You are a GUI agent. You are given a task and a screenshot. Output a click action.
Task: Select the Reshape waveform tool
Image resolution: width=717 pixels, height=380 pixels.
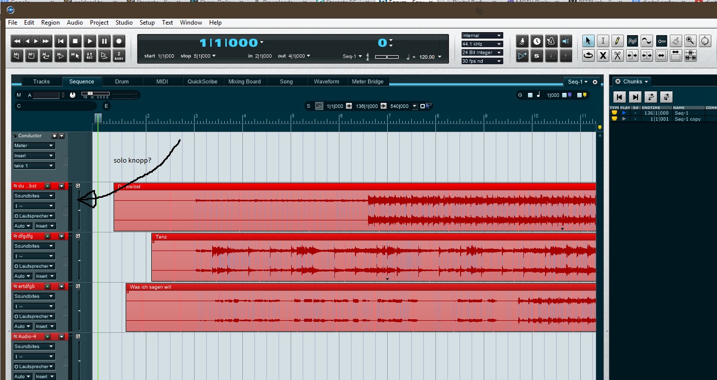(632, 41)
